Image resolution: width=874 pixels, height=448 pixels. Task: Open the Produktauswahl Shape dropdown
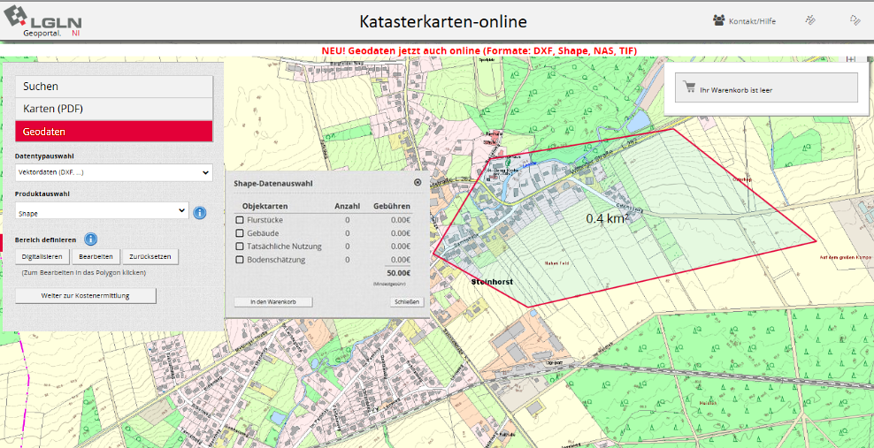click(102, 212)
